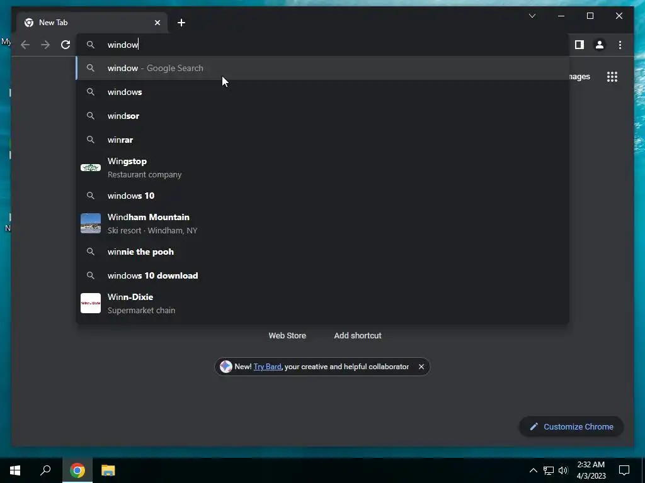Click the Chrome taskbar icon
Viewport: 645px width, 483px height.
(77, 470)
